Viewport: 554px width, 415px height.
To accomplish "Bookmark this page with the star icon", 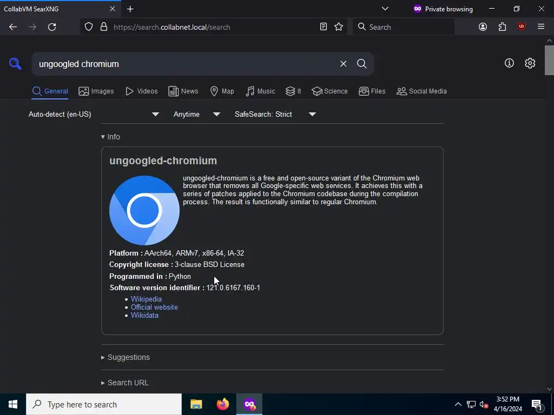I will tap(339, 27).
